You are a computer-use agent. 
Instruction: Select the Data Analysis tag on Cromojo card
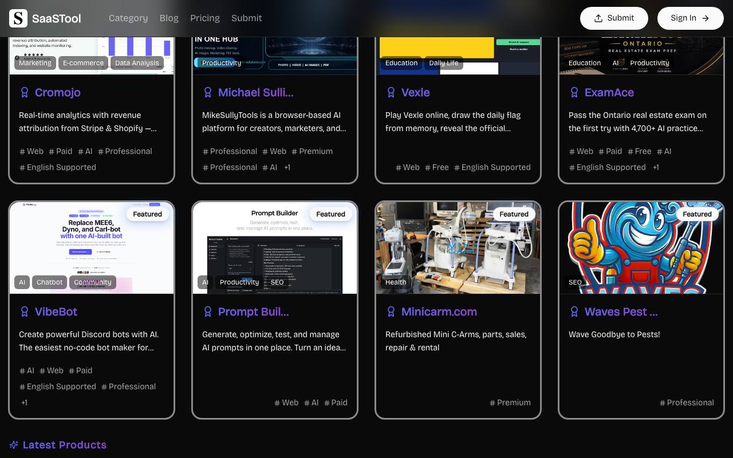[x=137, y=63]
